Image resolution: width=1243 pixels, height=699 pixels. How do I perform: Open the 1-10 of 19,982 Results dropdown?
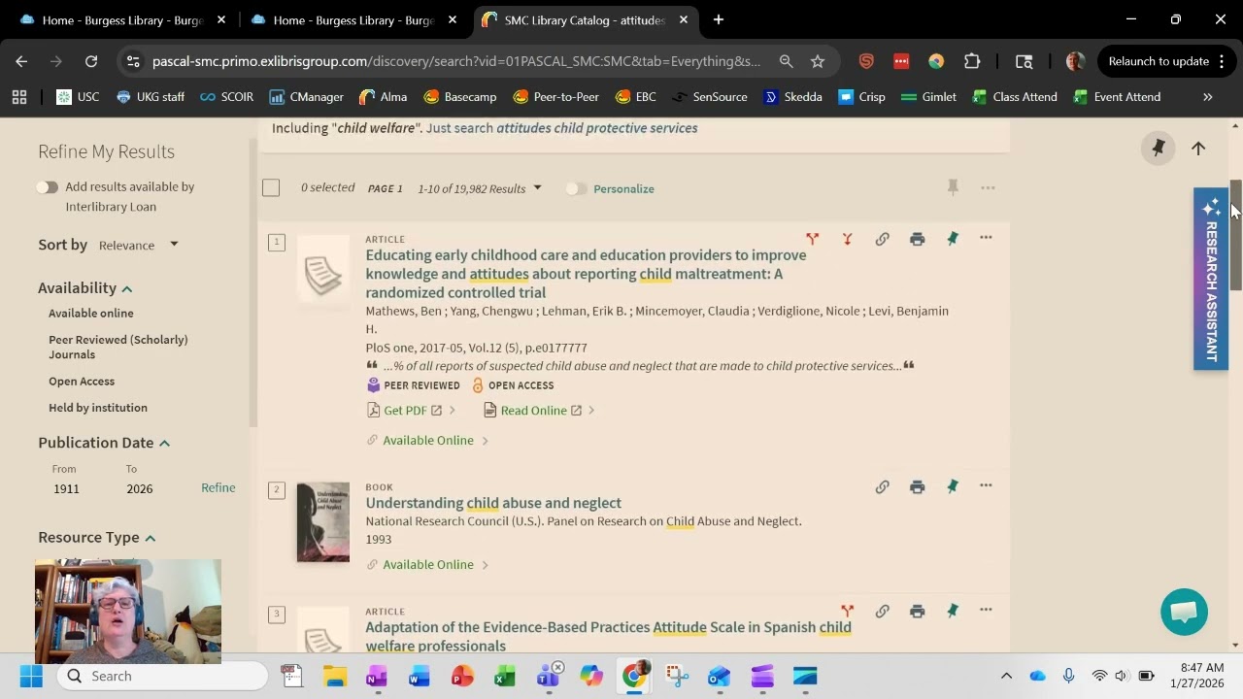480,188
